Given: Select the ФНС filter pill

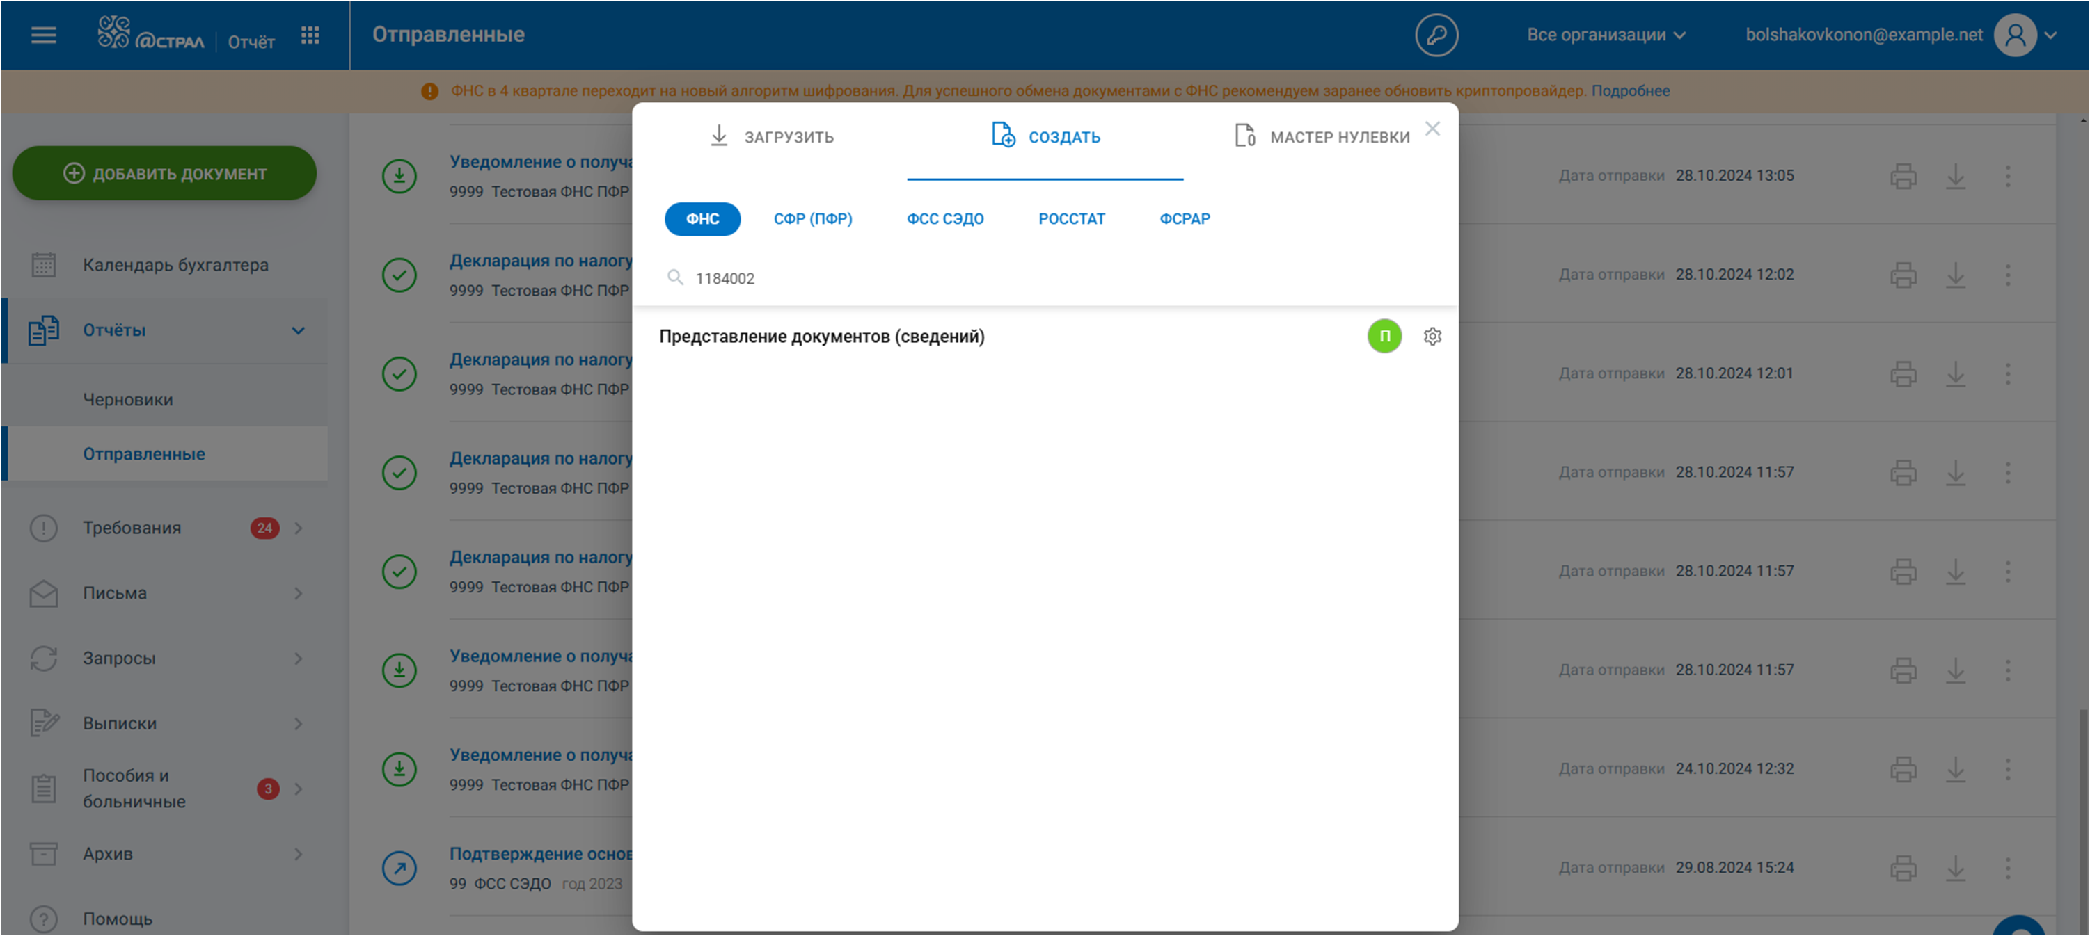Looking at the screenshot, I should click(x=702, y=219).
